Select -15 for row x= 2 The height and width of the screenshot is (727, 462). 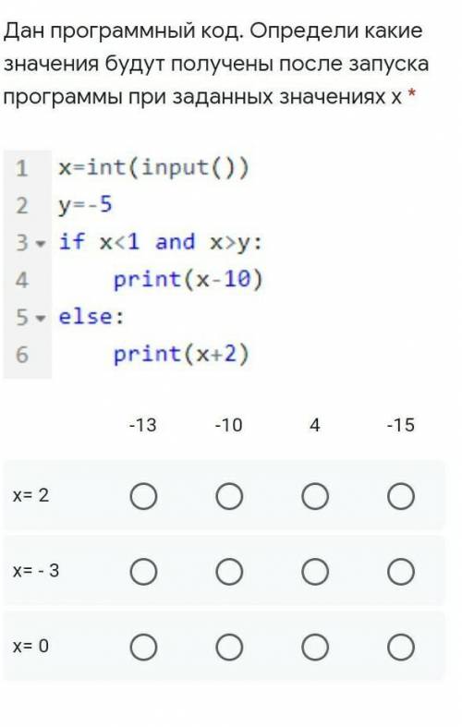click(401, 497)
